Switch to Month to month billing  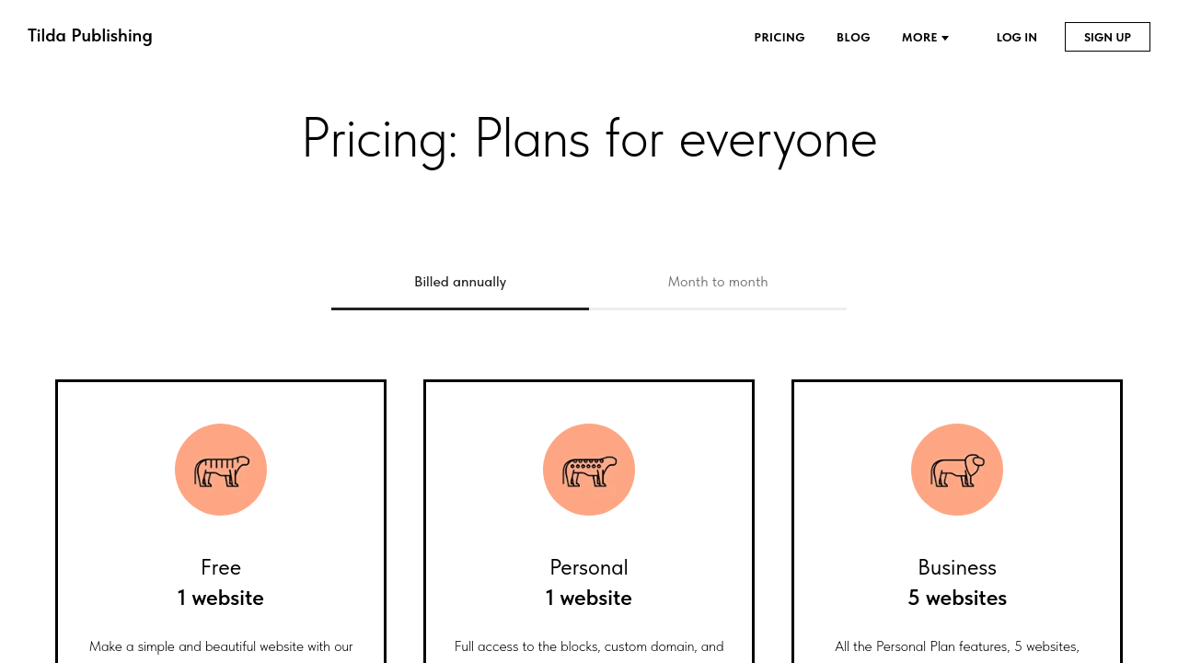pyautogui.click(x=718, y=282)
